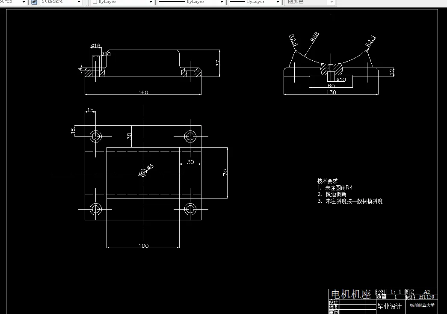The width and height of the screenshot is (447, 314).
Task: Select the vertical 15 dimension left of plan
Action: (73, 130)
